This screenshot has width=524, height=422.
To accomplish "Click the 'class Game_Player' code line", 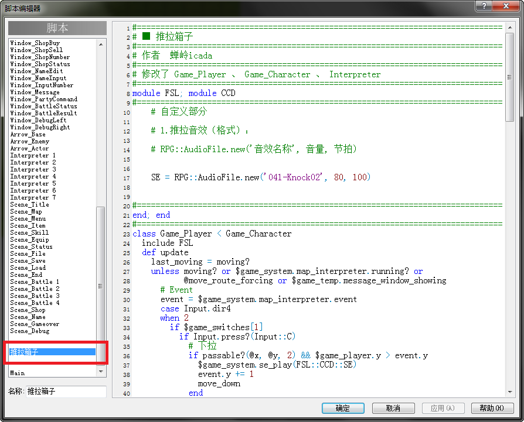I will pos(212,234).
